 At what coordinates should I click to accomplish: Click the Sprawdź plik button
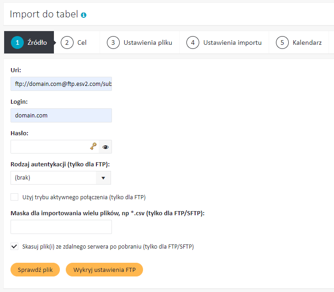pyautogui.click(x=35, y=270)
